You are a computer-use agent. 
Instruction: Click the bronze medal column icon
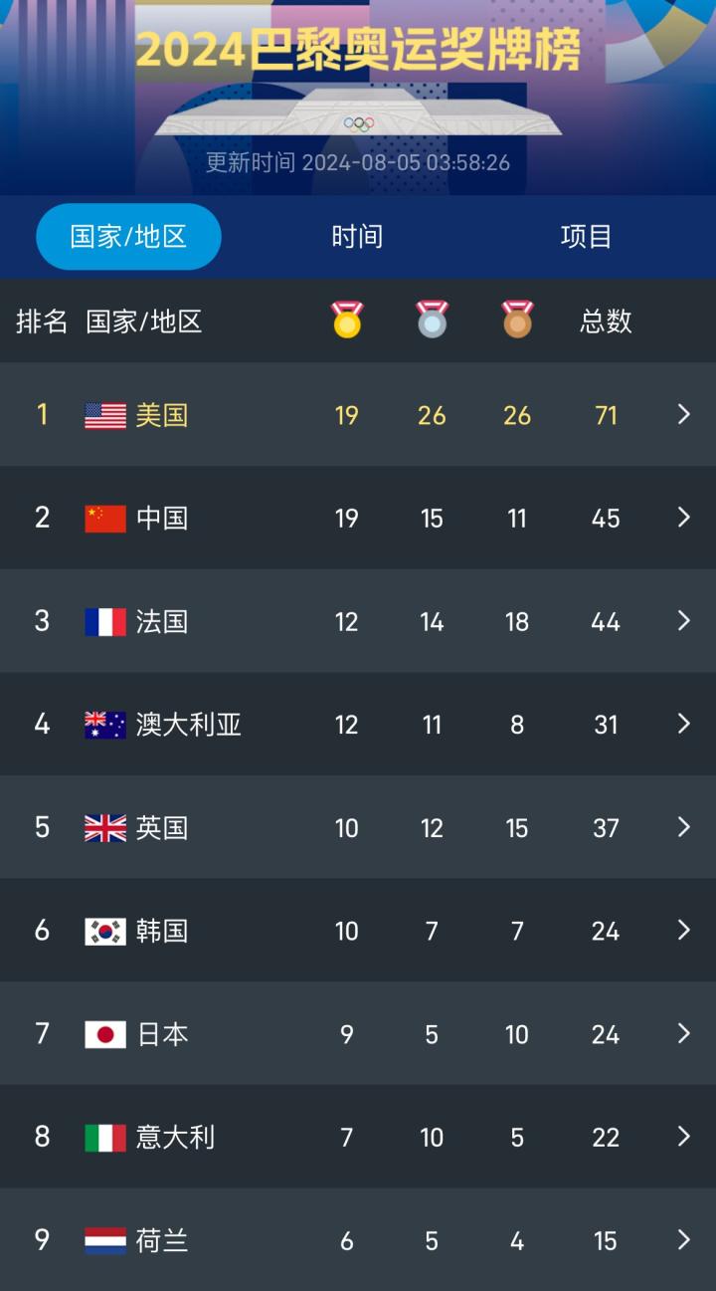[x=517, y=321]
